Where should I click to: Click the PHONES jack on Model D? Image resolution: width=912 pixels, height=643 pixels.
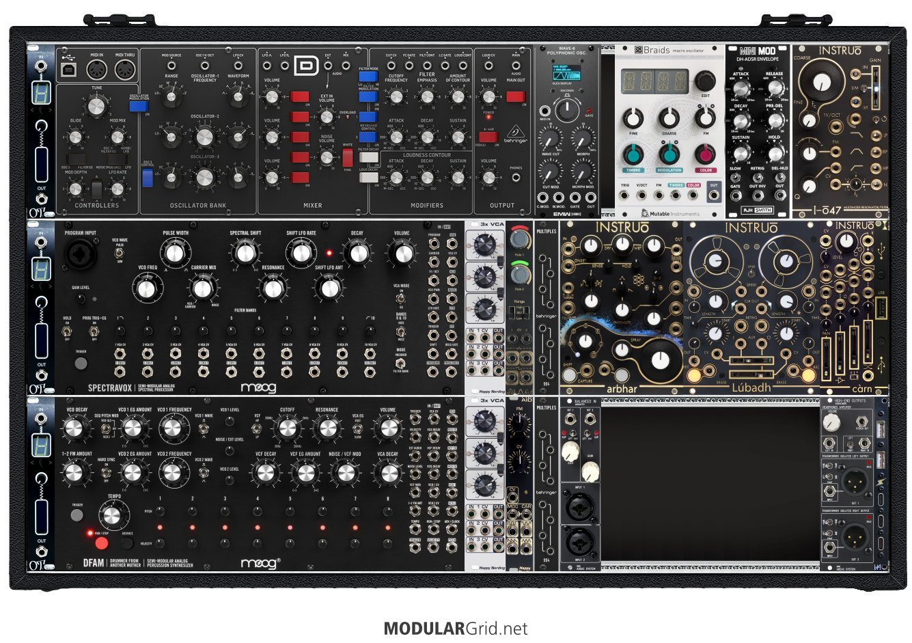click(516, 178)
